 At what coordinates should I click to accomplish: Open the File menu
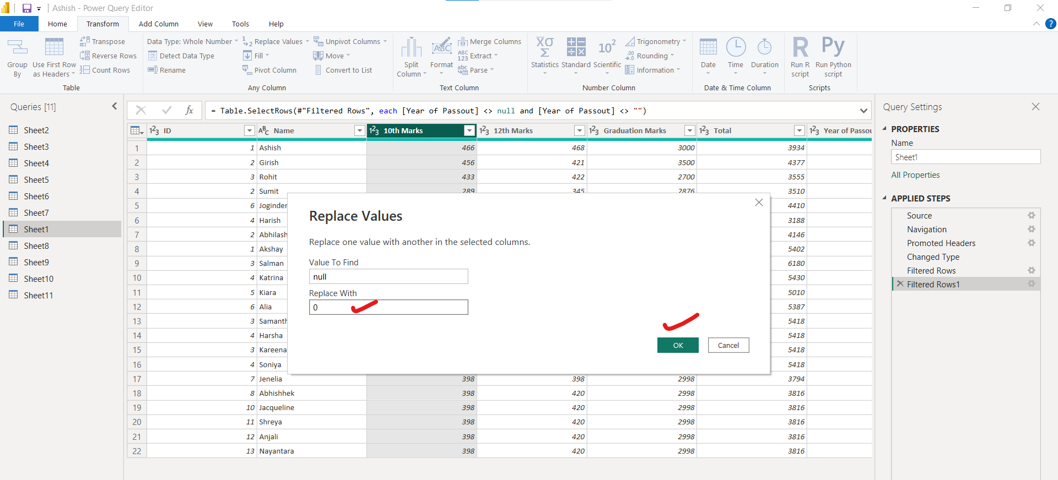pos(19,24)
